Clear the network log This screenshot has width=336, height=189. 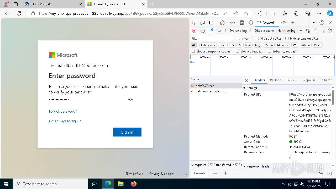(x=203, y=31)
